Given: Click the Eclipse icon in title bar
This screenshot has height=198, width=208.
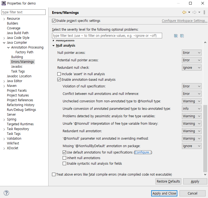Looking at the screenshot, I should pos(3,3).
